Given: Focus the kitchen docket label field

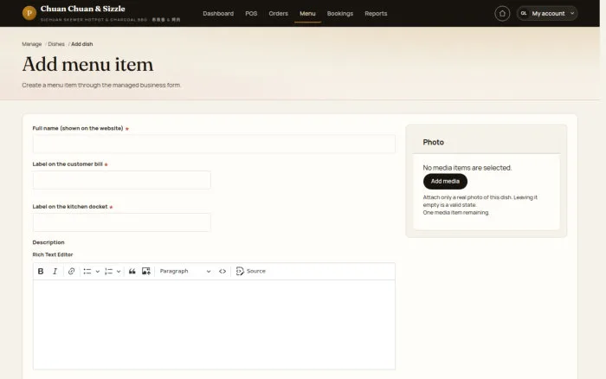Looking at the screenshot, I should pos(122,222).
